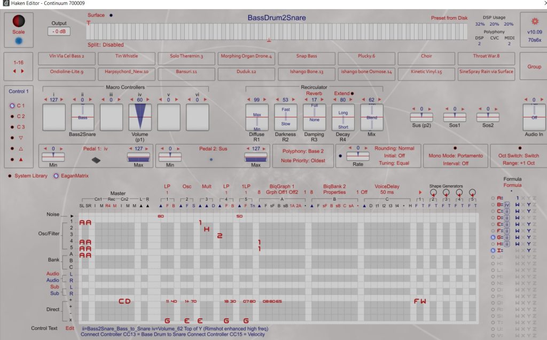Click the dot above Mono Mode Portamento
Viewport: 547px width, 340px height.
(455, 148)
